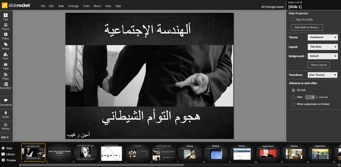Enable the Skip this Slide checkbox
The height and width of the screenshot is (167, 341).
click(293, 20)
